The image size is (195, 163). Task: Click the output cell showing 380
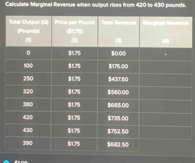click(28, 104)
